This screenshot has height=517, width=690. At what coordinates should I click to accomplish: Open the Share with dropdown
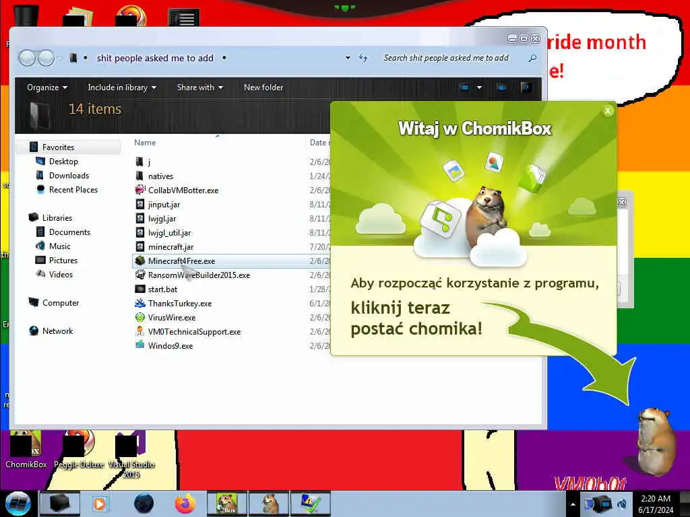pyautogui.click(x=199, y=87)
